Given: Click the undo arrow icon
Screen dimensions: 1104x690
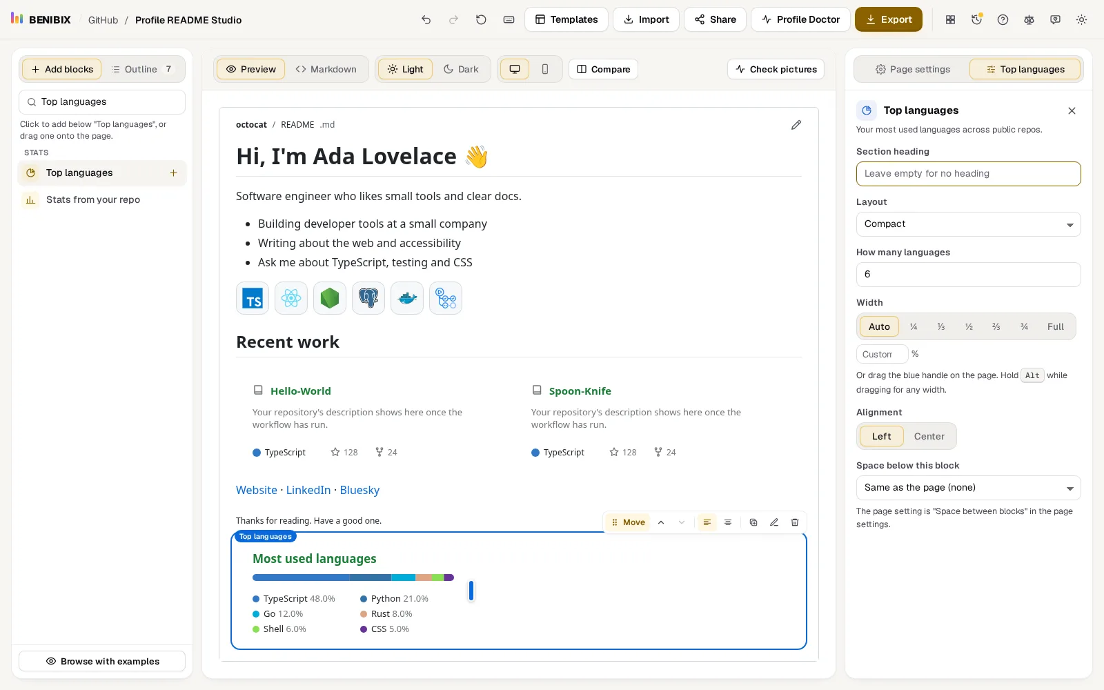Looking at the screenshot, I should click(x=426, y=20).
